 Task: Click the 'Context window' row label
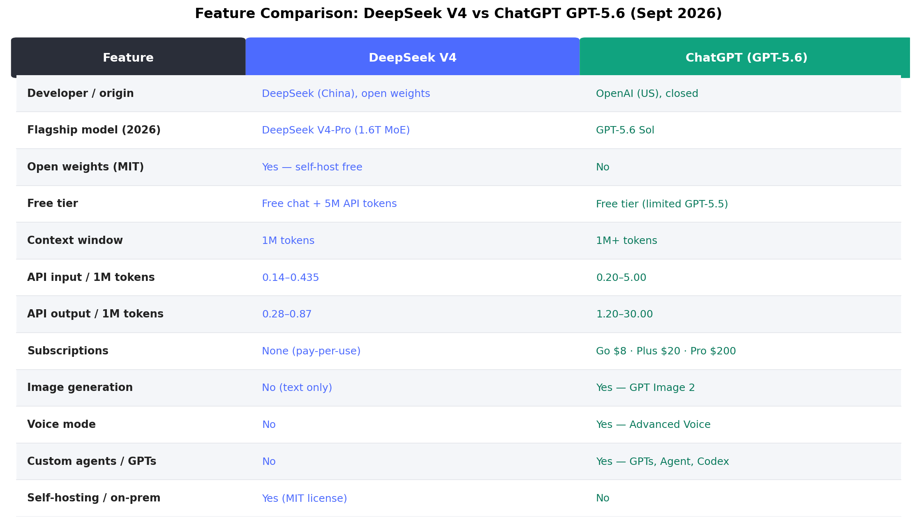tap(75, 241)
